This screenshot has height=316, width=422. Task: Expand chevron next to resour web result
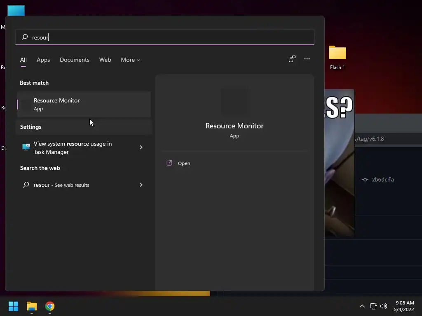click(141, 185)
